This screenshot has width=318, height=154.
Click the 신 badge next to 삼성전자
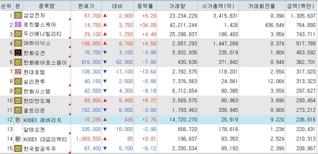18,15
